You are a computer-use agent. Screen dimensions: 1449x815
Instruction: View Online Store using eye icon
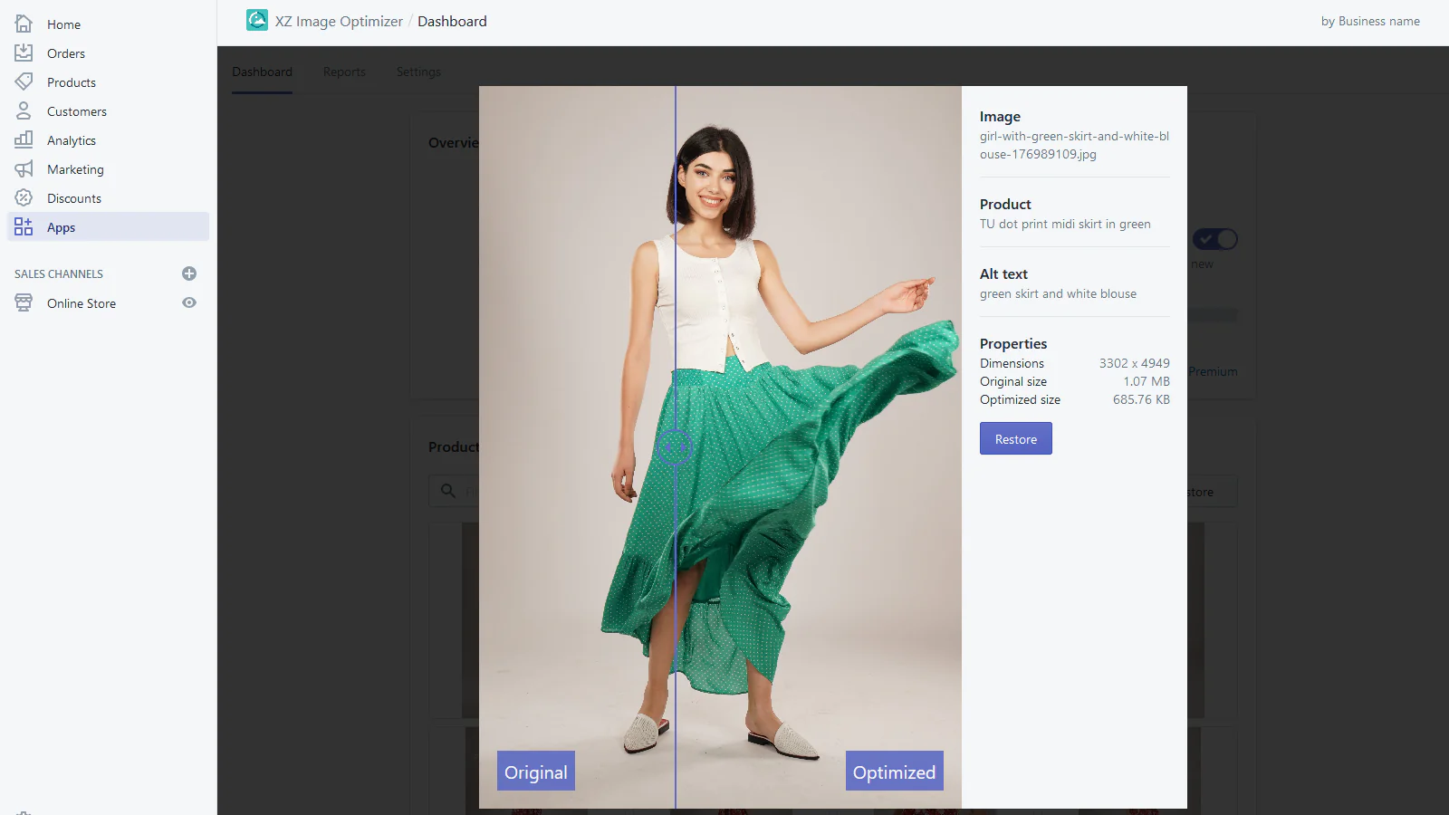coord(189,303)
